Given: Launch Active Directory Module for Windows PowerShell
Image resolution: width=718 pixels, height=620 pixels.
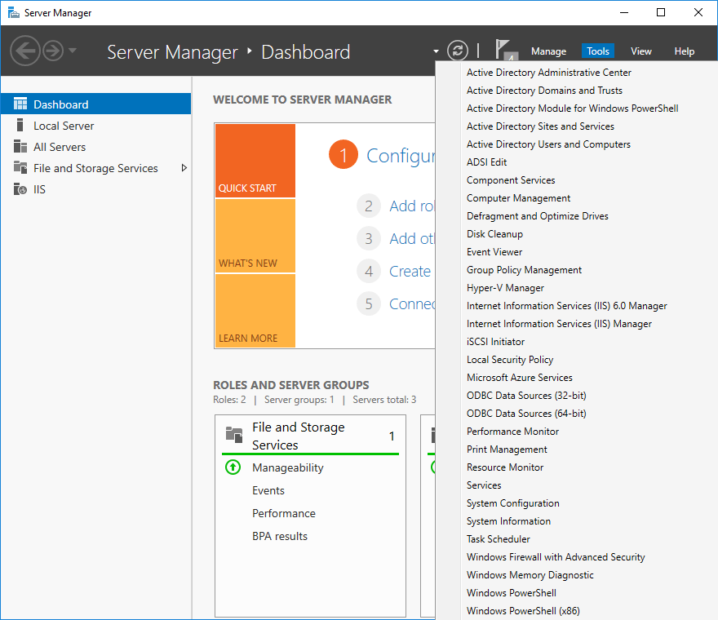Looking at the screenshot, I should pos(573,108).
